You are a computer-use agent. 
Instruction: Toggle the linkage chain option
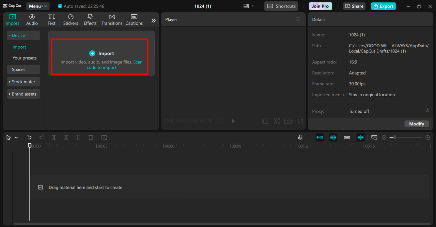point(347,137)
